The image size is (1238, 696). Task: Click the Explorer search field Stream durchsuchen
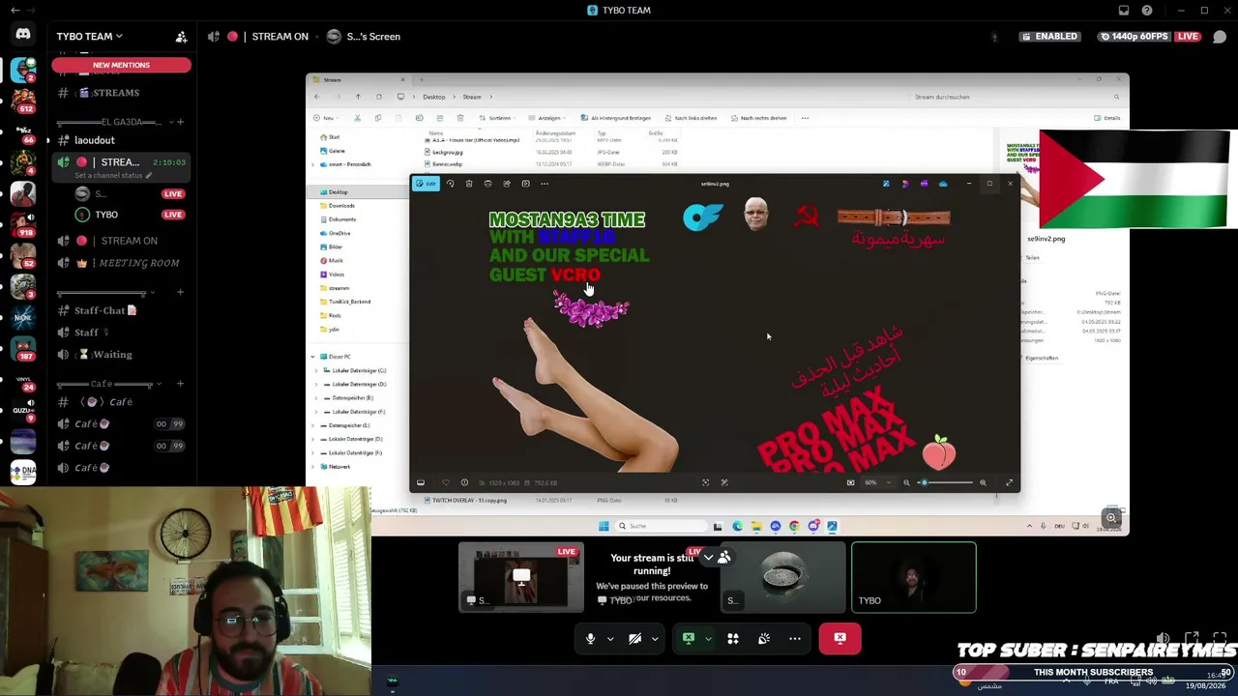tap(1016, 97)
